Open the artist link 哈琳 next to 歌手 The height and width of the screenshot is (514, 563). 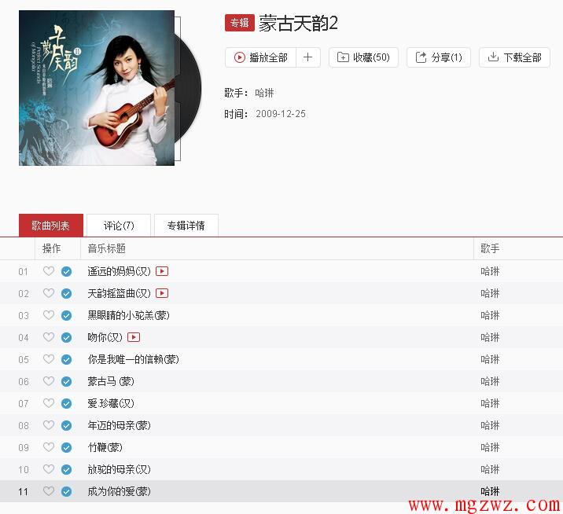[x=264, y=93]
